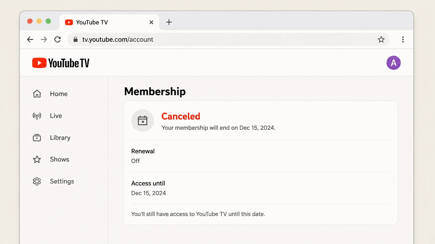Viewport: 435px width, 244px height.
Task: Click the membership calendar icon
Action: [x=142, y=121]
